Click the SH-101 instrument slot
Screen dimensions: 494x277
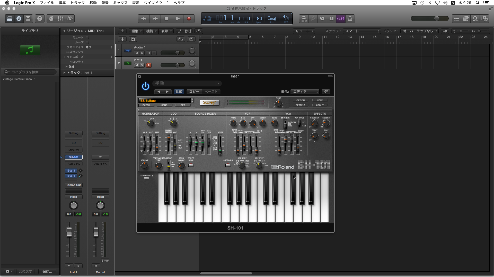click(x=74, y=157)
